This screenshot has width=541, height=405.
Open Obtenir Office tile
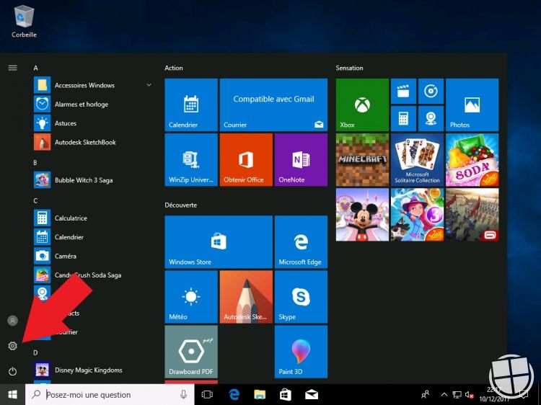click(245, 160)
